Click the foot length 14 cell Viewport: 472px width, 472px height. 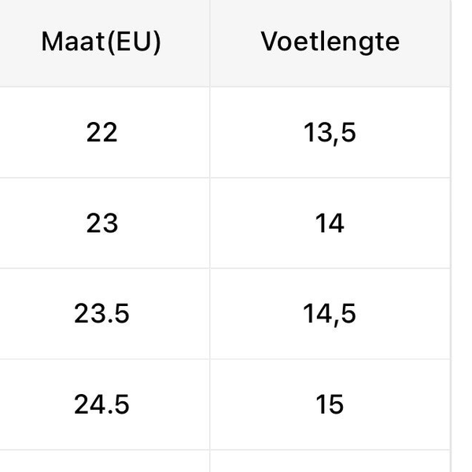point(330,223)
